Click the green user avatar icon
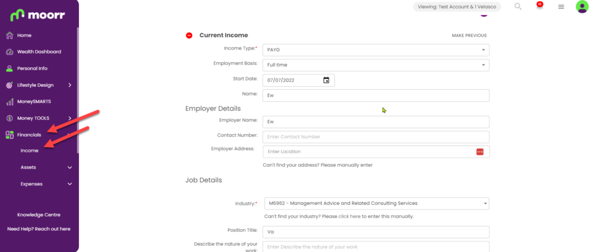This screenshot has height=252, width=591. (x=582, y=7)
